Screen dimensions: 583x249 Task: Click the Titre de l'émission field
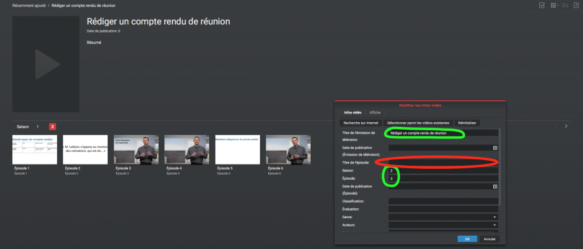(443, 133)
